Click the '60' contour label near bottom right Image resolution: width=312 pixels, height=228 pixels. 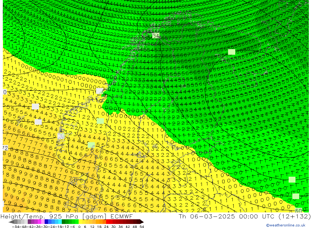[298, 210]
